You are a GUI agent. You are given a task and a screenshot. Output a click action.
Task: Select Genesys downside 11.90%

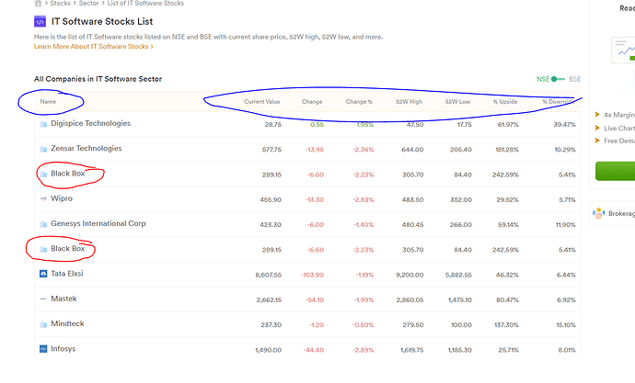[565, 225]
